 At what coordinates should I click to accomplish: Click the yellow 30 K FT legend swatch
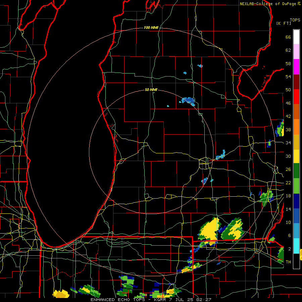[296, 156]
